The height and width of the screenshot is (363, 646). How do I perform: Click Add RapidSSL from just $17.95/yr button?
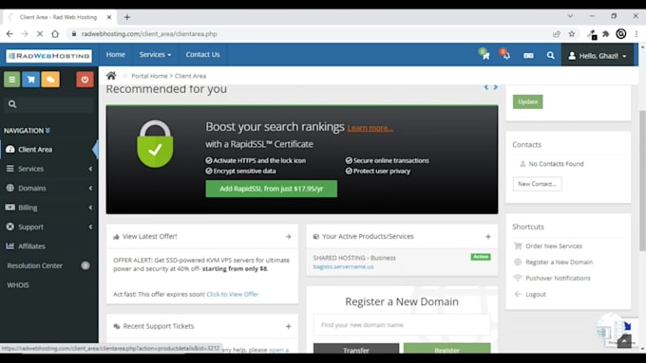click(x=271, y=189)
